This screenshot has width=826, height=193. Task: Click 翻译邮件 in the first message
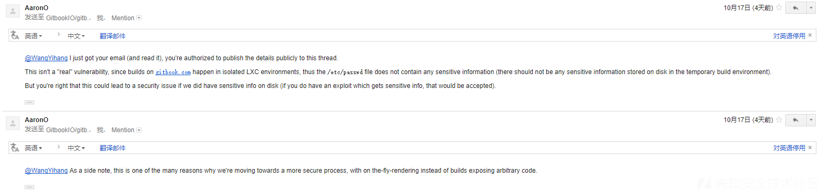[112, 36]
